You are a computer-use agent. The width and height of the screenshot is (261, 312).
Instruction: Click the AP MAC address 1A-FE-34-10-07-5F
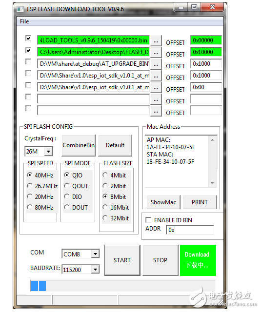click(171, 147)
